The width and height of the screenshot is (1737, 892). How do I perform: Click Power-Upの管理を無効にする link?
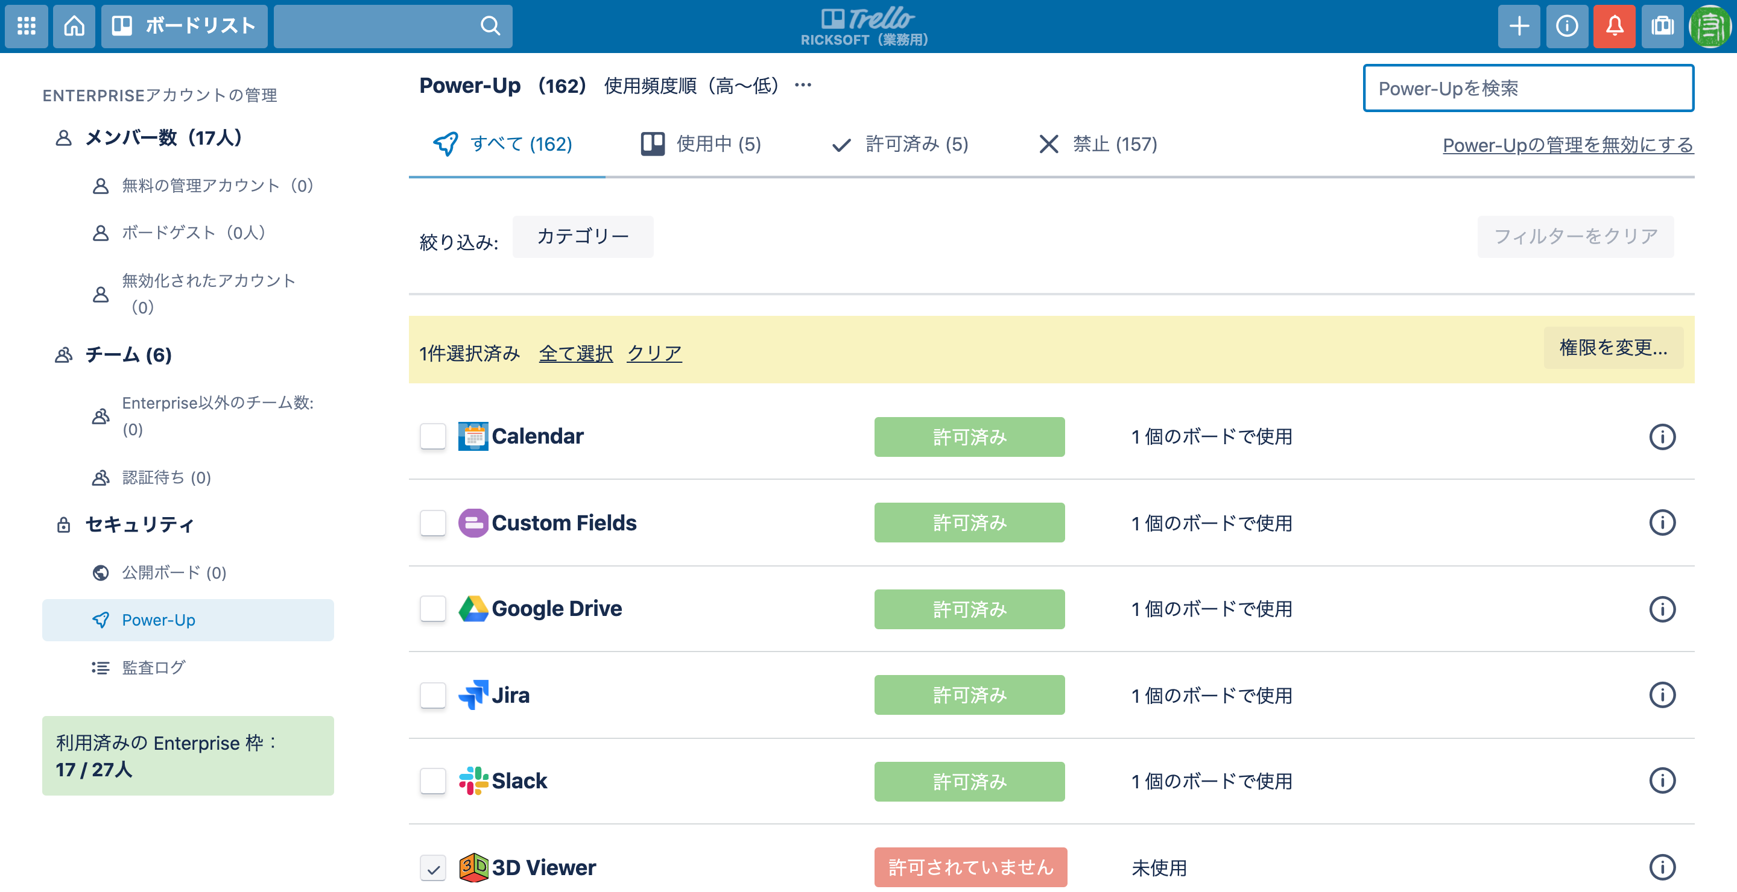[1568, 145]
